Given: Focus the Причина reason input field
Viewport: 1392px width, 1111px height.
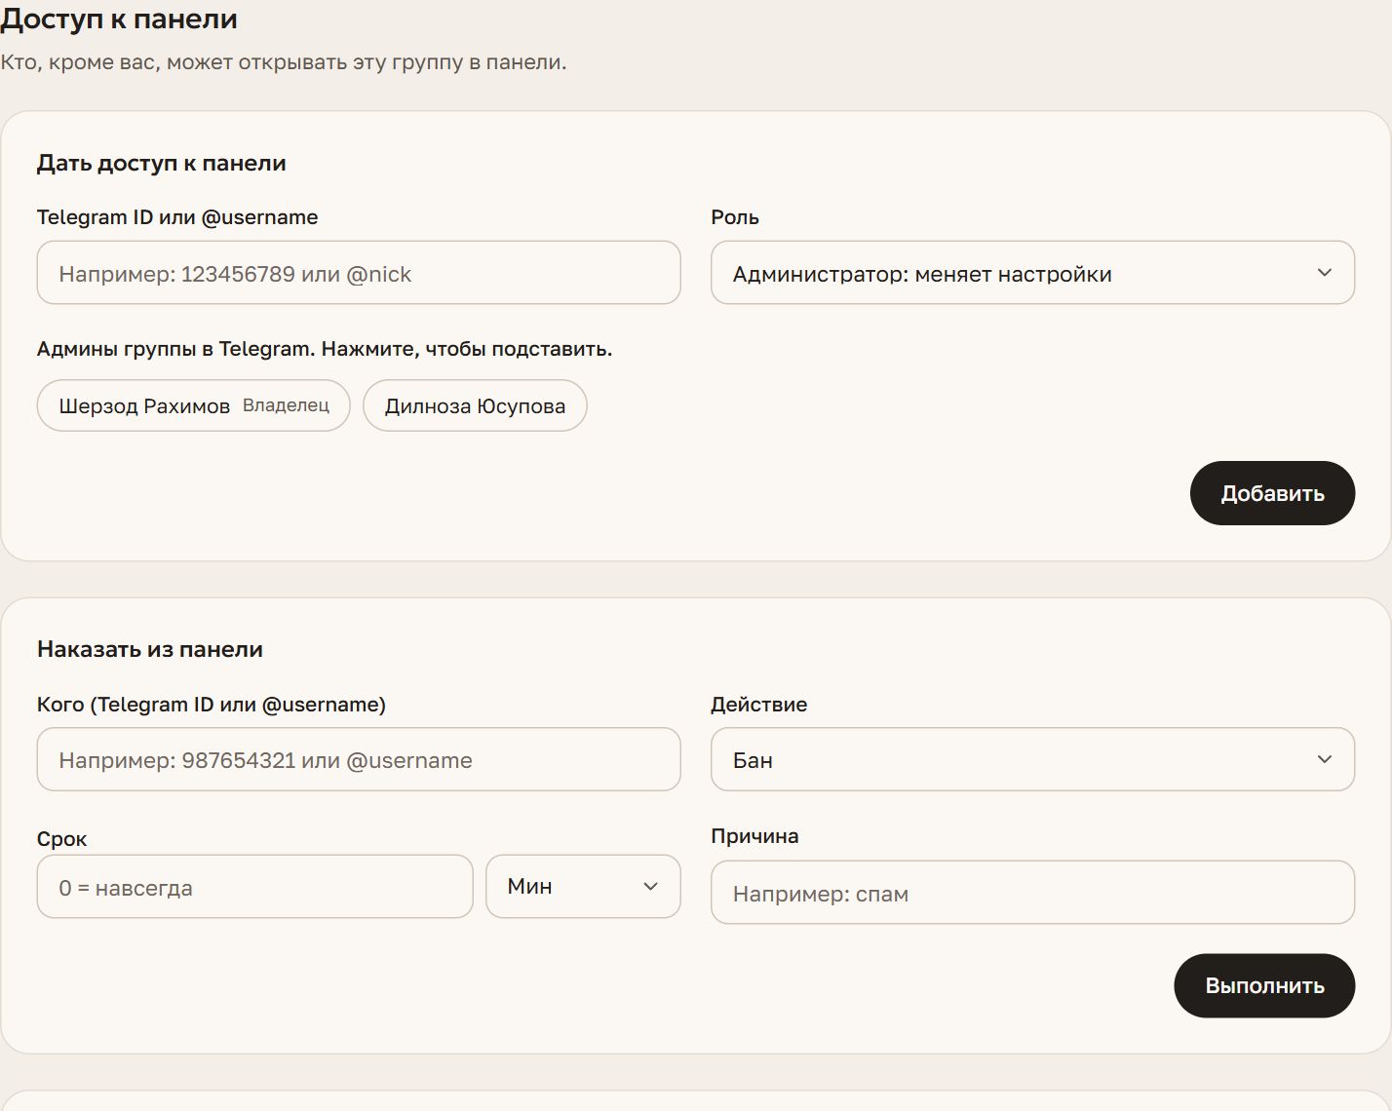Looking at the screenshot, I should [x=1032, y=893].
